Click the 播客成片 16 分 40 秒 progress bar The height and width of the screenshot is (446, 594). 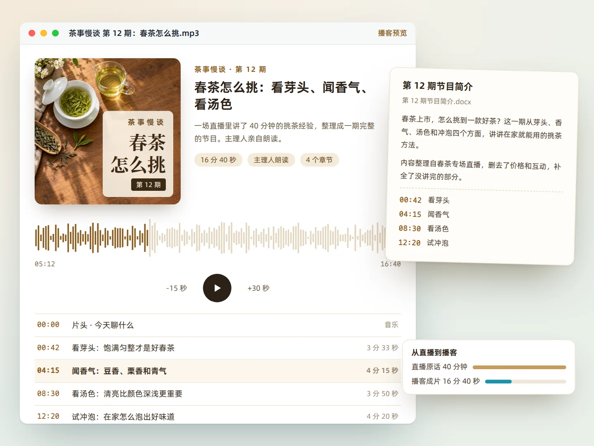(526, 382)
